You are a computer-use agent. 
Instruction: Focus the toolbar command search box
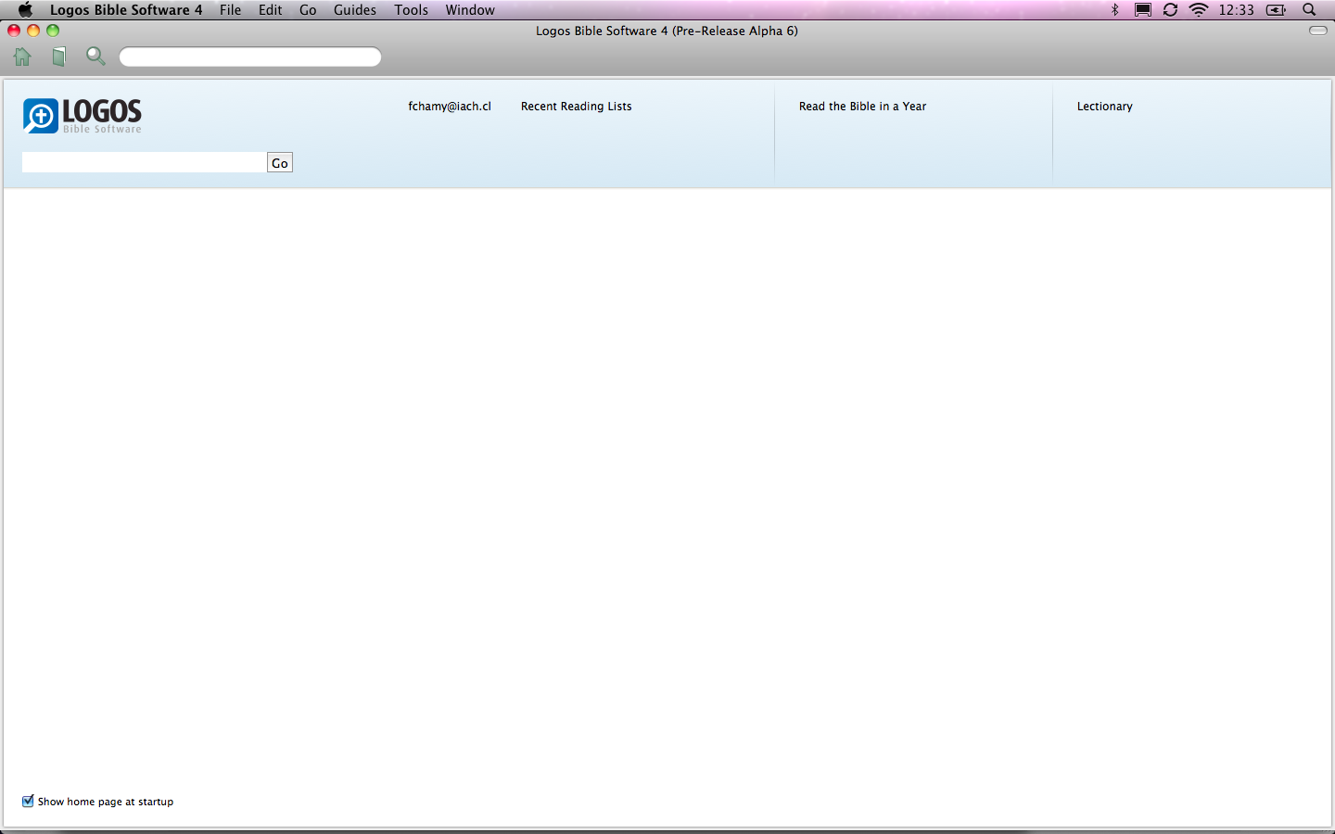tap(250, 57)
